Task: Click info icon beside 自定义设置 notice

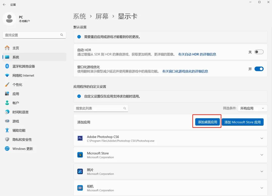Action: (79, 96)
